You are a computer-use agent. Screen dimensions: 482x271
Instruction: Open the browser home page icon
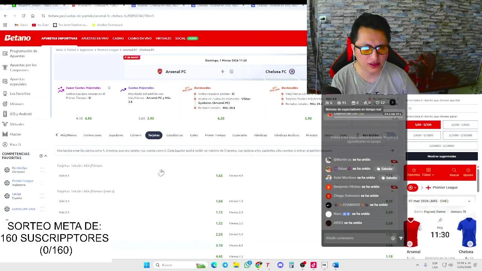click(33, 16)
